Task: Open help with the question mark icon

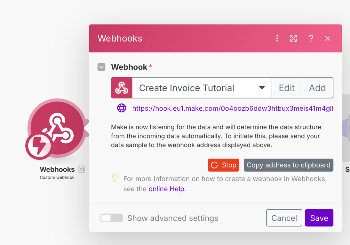Action: click(x=311, y=38)
